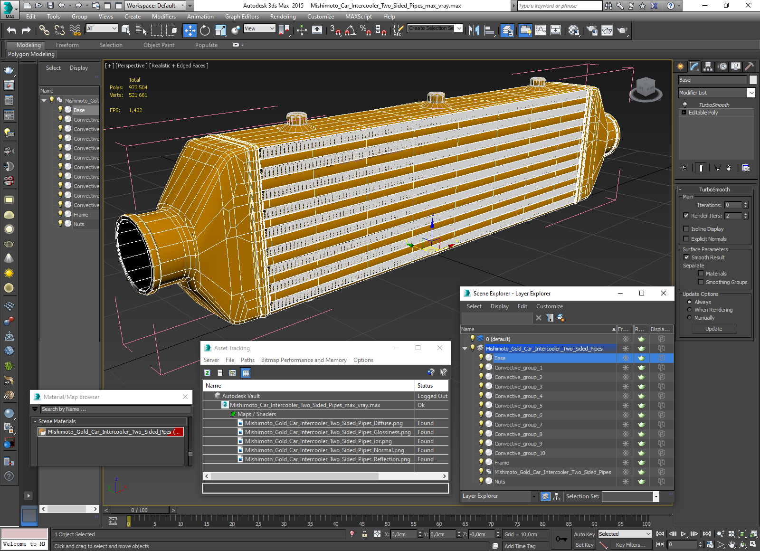Click the Mirror tool icon

(x=474, y=30)
